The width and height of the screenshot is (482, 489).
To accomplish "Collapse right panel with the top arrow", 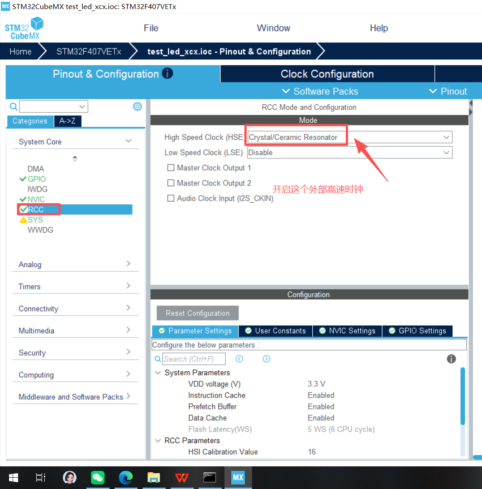I will coord(471,103).
